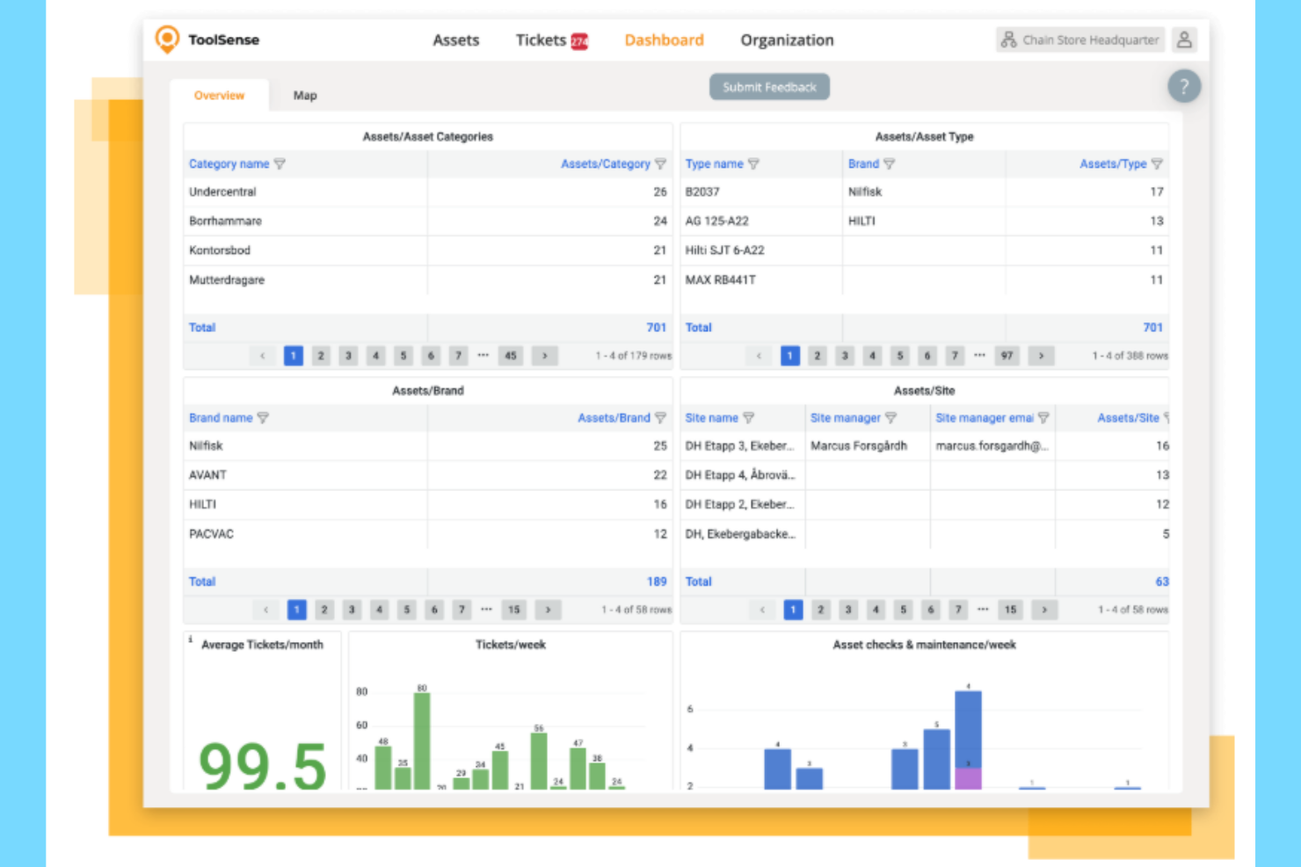This screenshot has height=867, width=1301.
Task: Open the Assets/Type filter funnel icon
Action: 1159,163
